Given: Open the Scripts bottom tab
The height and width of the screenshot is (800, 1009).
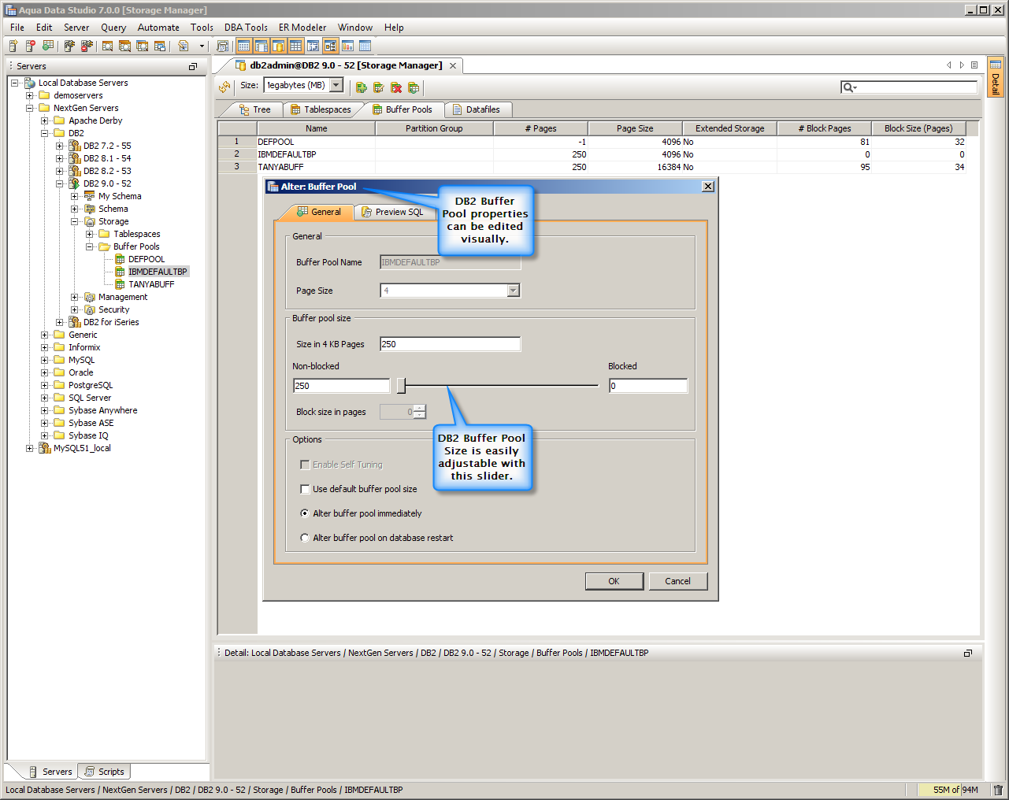Looking at the screenshot, I should 104,772.
